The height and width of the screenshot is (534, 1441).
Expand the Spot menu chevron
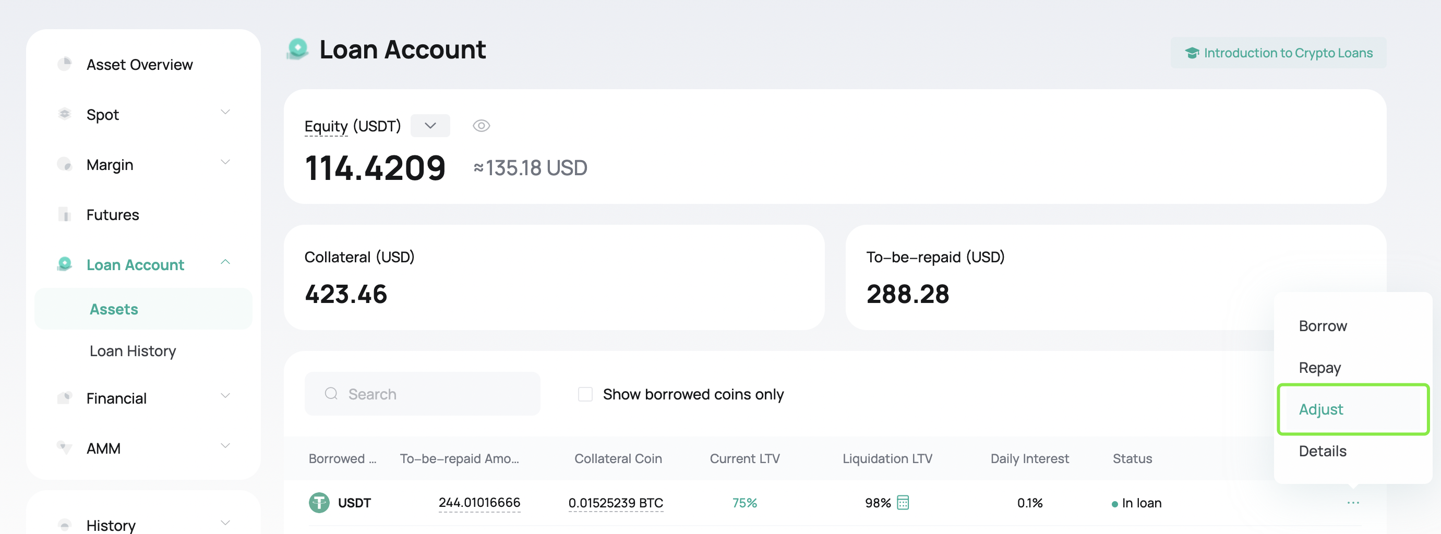[x=225, y=113]
